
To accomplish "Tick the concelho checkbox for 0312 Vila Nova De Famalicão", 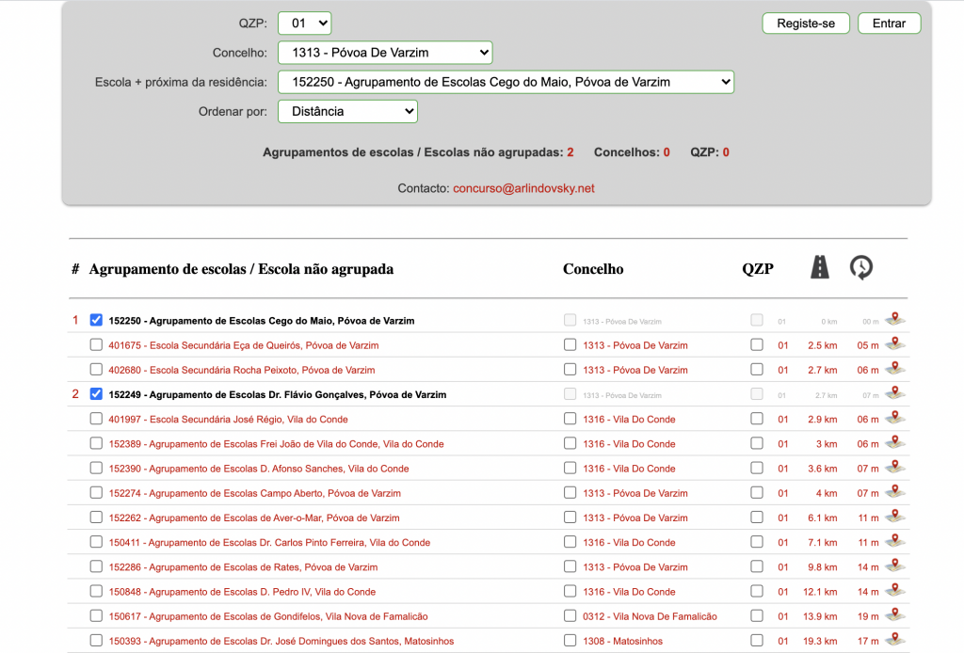I will click(570, 616).
